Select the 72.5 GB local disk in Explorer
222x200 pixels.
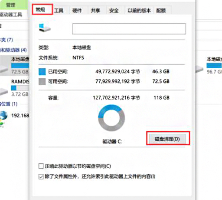click(x=14, y=65)
